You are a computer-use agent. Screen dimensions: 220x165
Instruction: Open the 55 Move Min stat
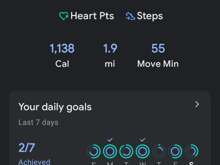(x=158, y=55)
